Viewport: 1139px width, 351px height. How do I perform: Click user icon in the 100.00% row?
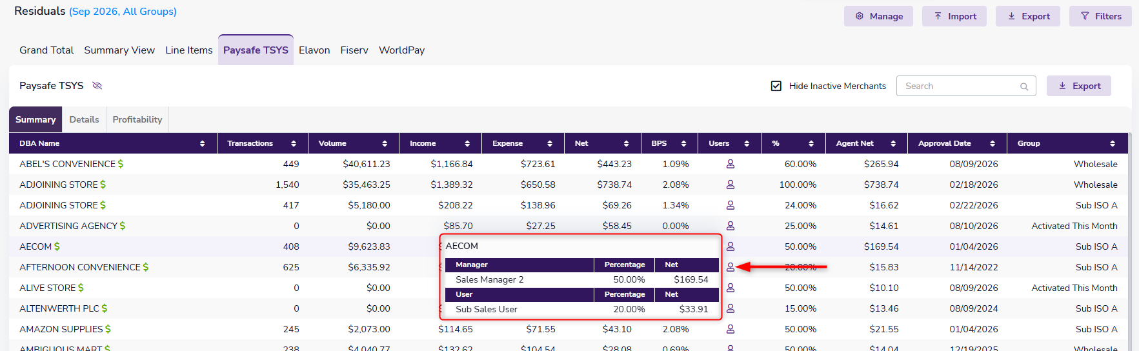731,185
